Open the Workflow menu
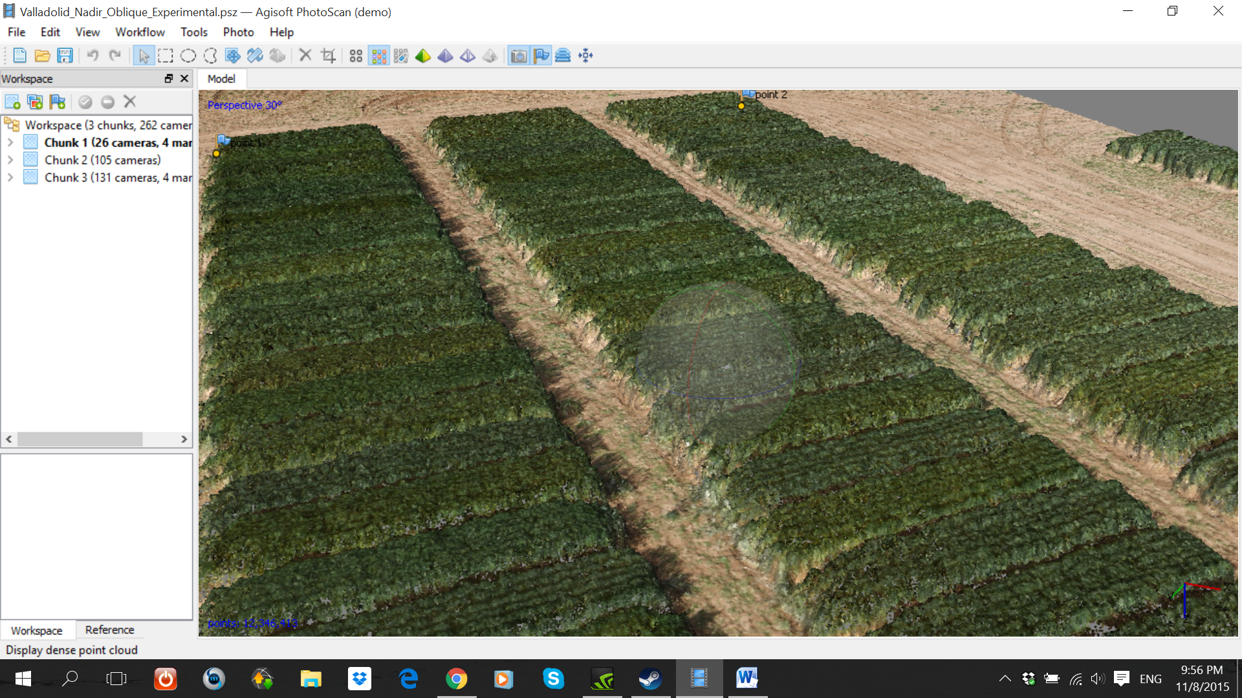The image size is (1242, 698). 140,32
